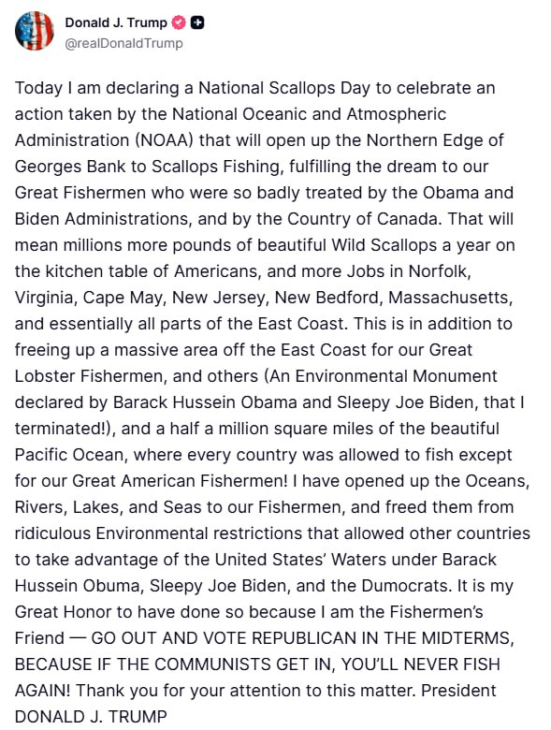The height and width of the screenshot is (730, 551).
Task: Open the Donald J. Trump display name
Action: (116, 22)
